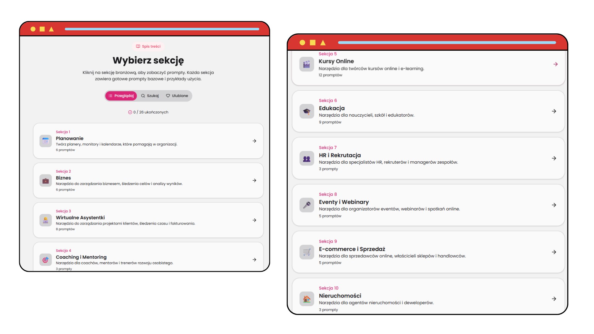Open the Edukacja section title
Viewport: 594px width, 334px height.
(x=332, y=108)
